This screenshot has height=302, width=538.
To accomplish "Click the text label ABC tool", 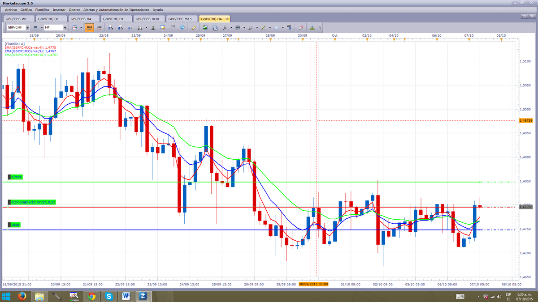I will (x=289, y=27).
